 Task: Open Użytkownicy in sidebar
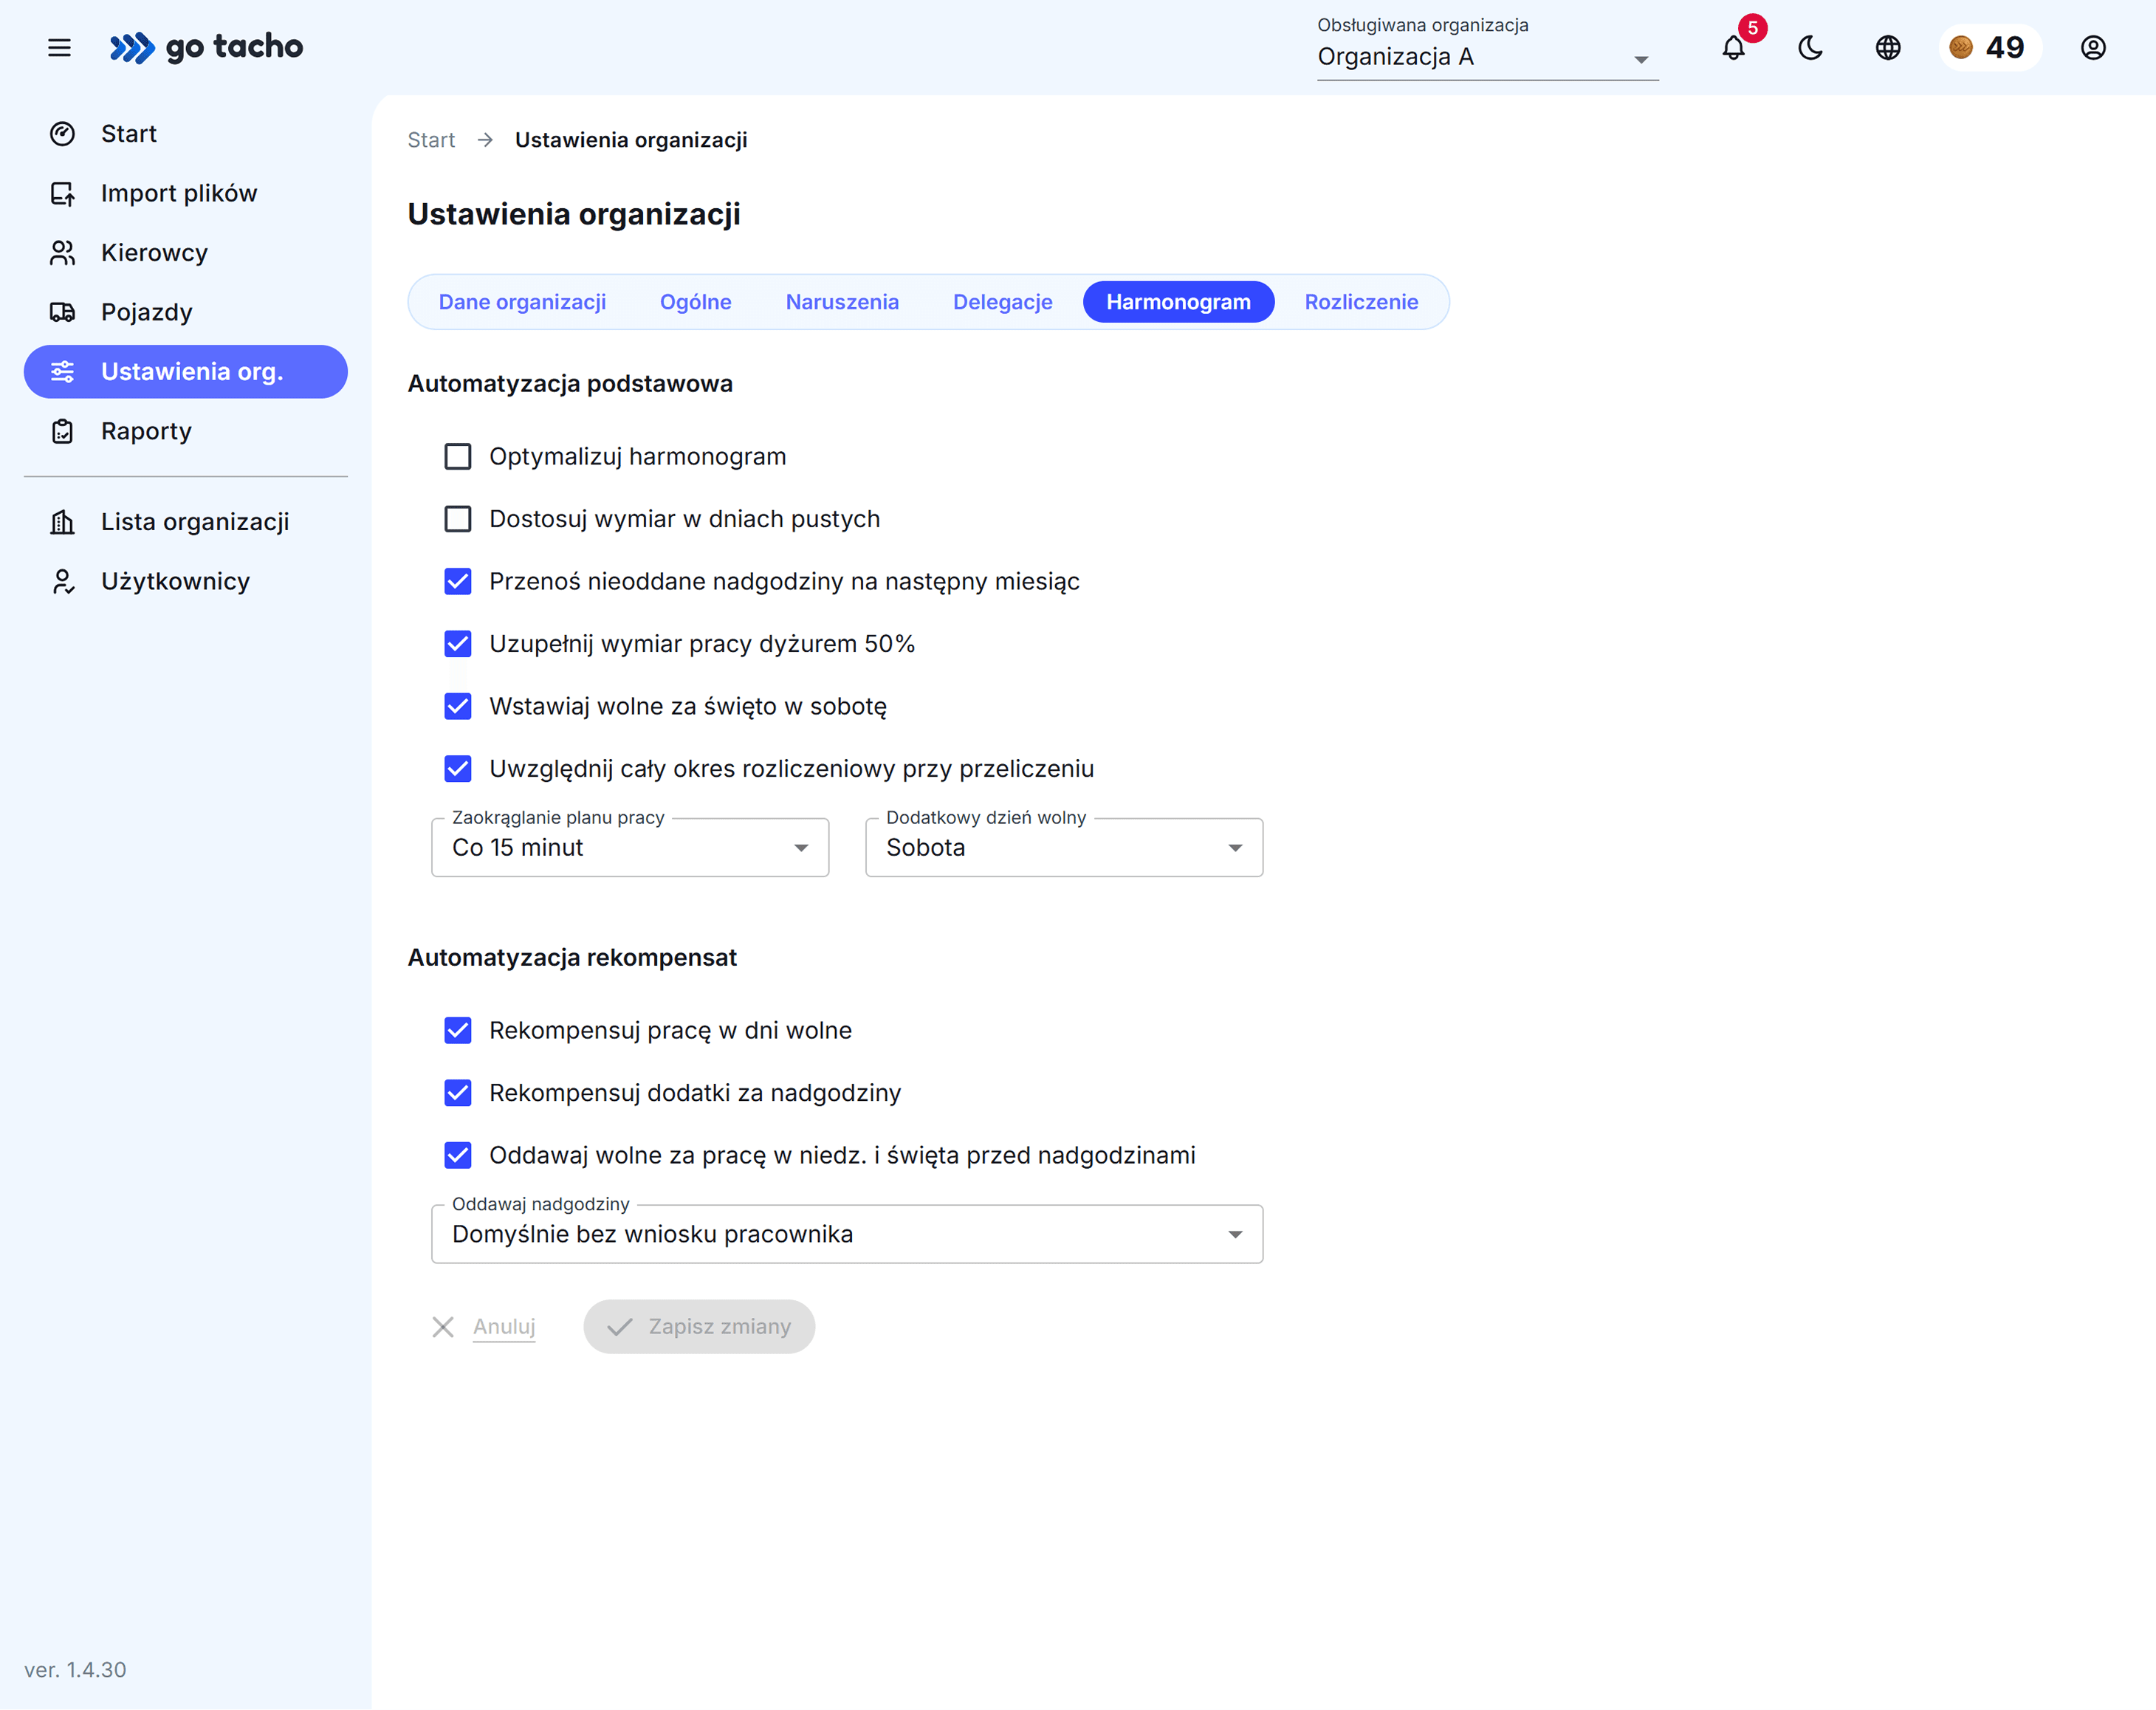point(186,581)
